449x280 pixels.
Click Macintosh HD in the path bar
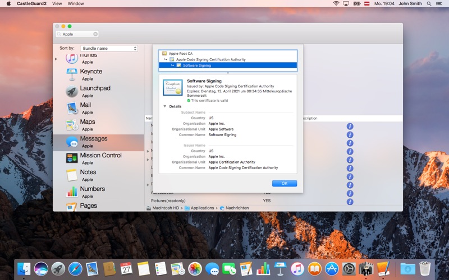pos(163,208)
